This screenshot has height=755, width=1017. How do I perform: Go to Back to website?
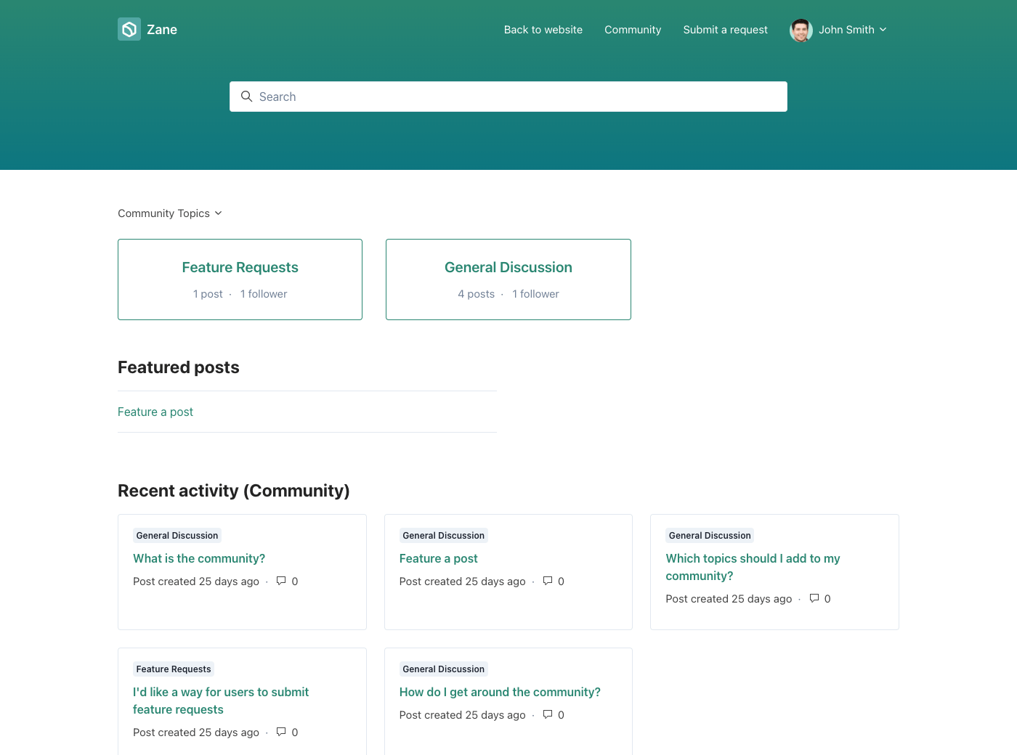[543, 30]
